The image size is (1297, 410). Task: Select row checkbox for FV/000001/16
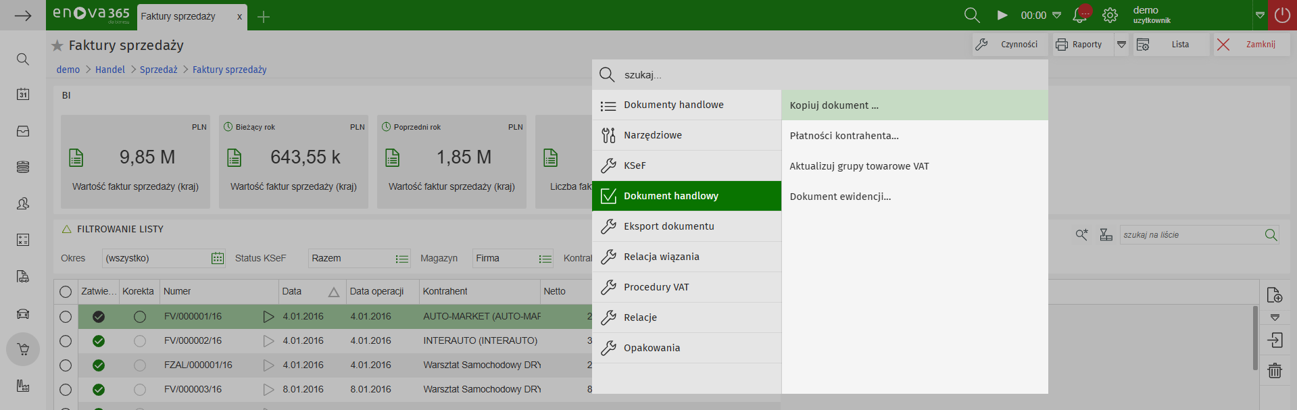(66, 316)
